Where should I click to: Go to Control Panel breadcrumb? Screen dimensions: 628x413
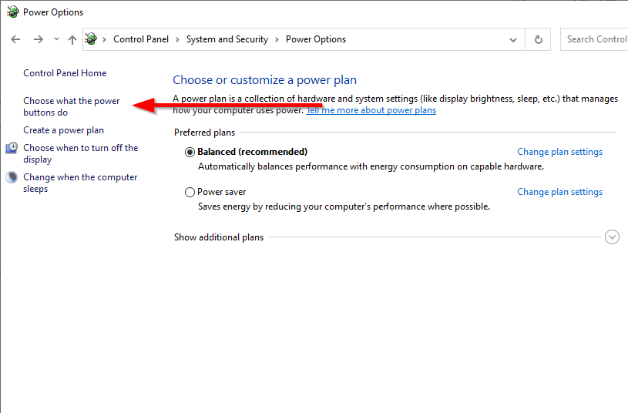(x=140, y=39)
